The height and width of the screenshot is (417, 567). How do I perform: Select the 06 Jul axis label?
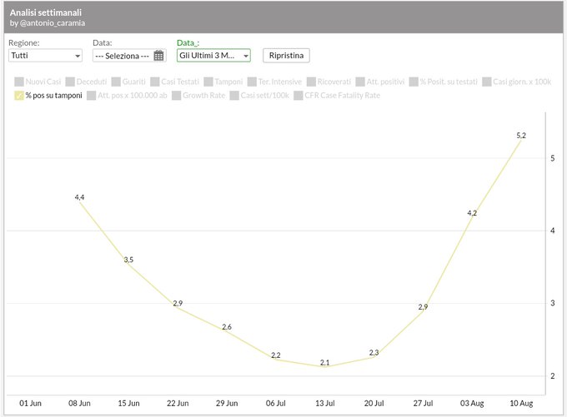275,404
